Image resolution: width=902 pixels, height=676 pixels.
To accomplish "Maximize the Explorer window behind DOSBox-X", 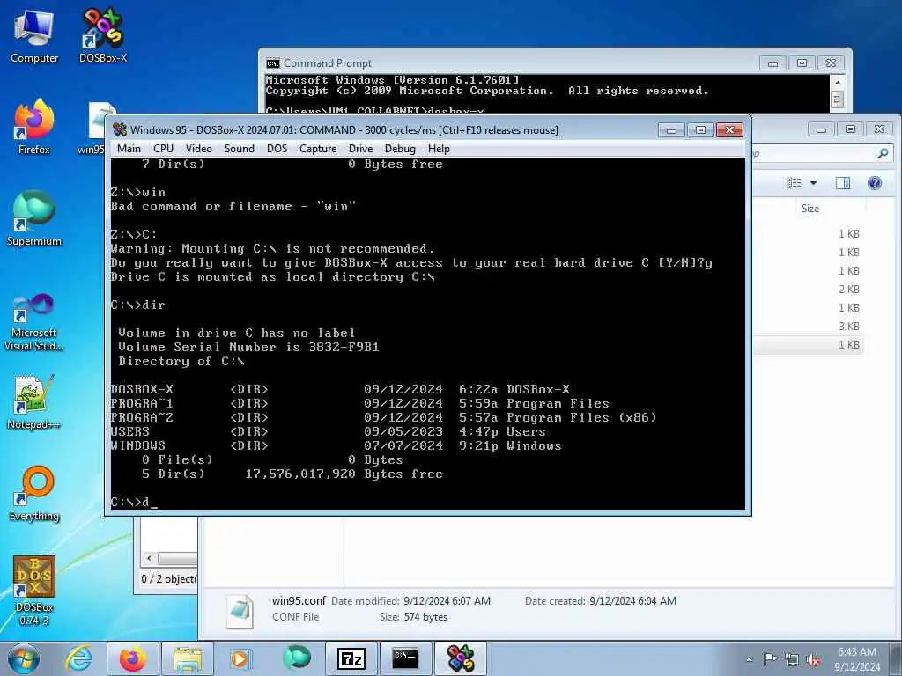I will 850,129.
